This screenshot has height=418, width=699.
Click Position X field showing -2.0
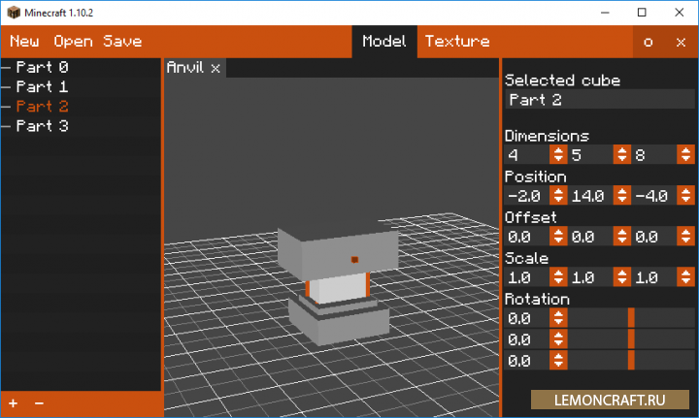(527, 196)
